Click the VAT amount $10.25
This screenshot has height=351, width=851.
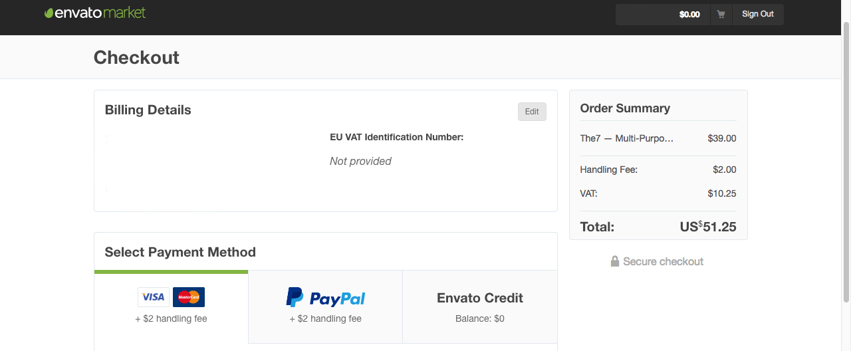(x=722, y=193)
